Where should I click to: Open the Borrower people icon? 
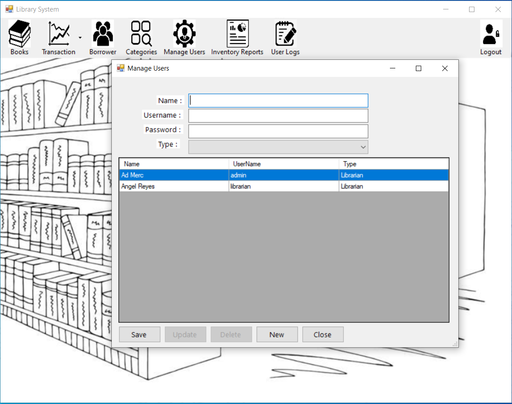point(103,34)
